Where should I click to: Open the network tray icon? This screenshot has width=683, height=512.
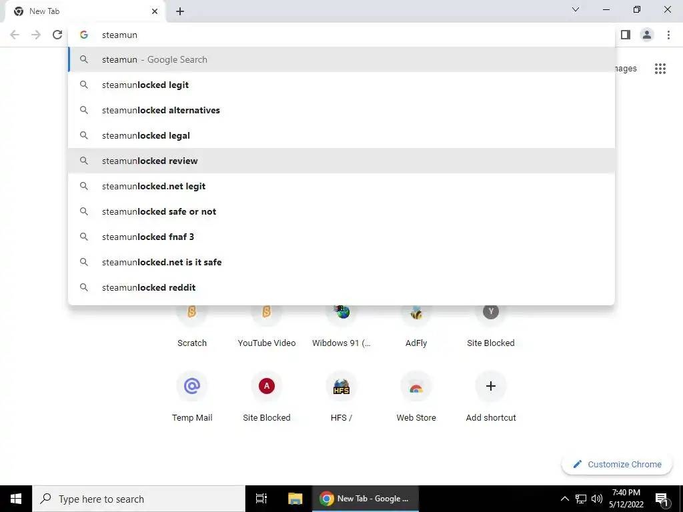tap(581, 499)
